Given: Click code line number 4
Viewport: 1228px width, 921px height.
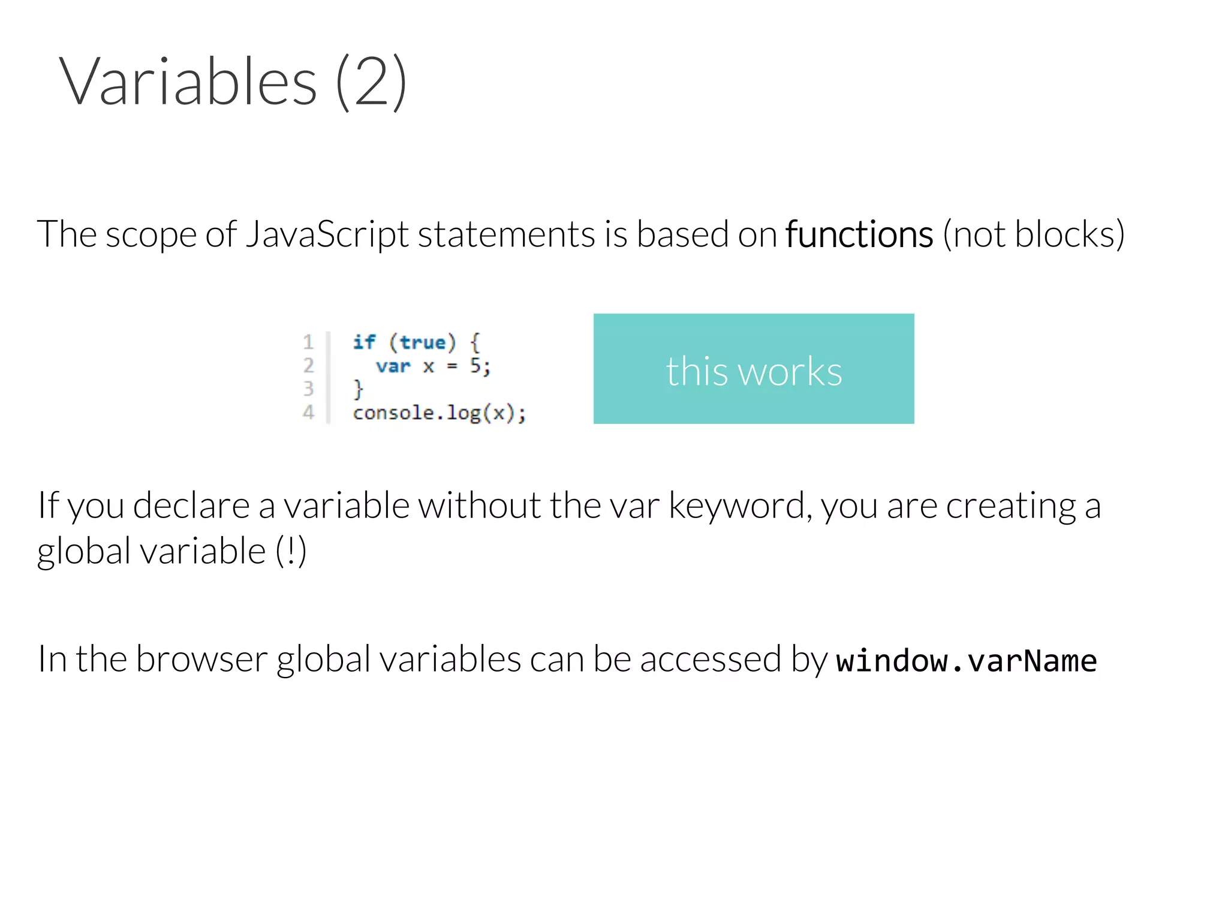Looking at the screenshot, I should click(x=308, y=412).
